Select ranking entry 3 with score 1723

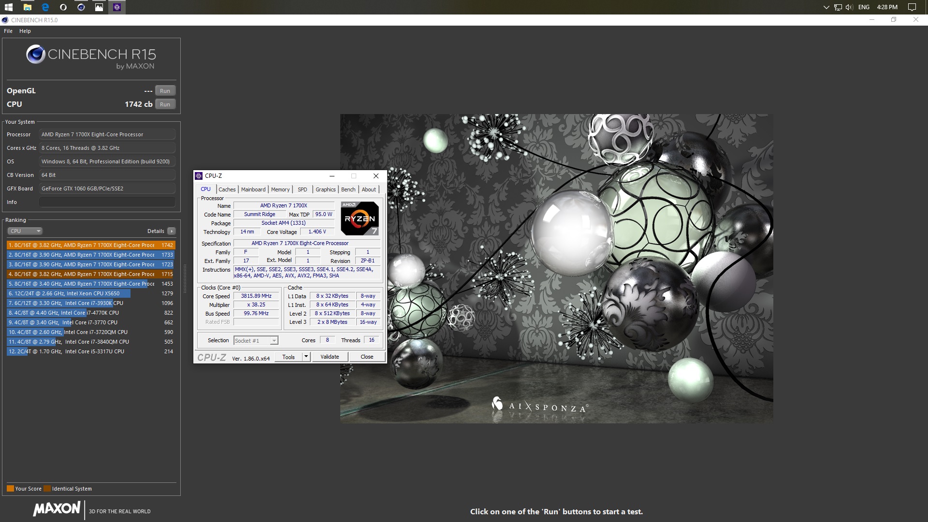[91, 264]
